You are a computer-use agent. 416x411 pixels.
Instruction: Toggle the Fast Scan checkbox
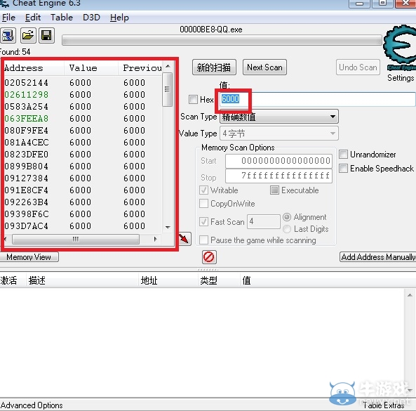[203, 221]
